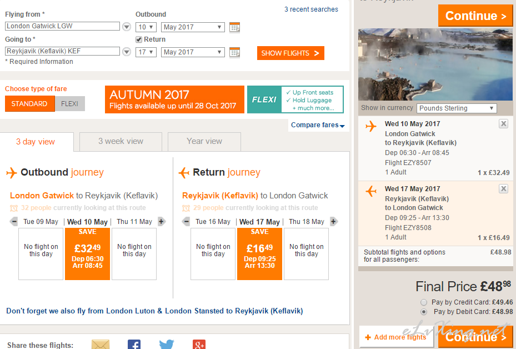The width and height of the screenshot is (516, 349).
Task: Select Pay by Credit Card option
Action: (424, 302)
